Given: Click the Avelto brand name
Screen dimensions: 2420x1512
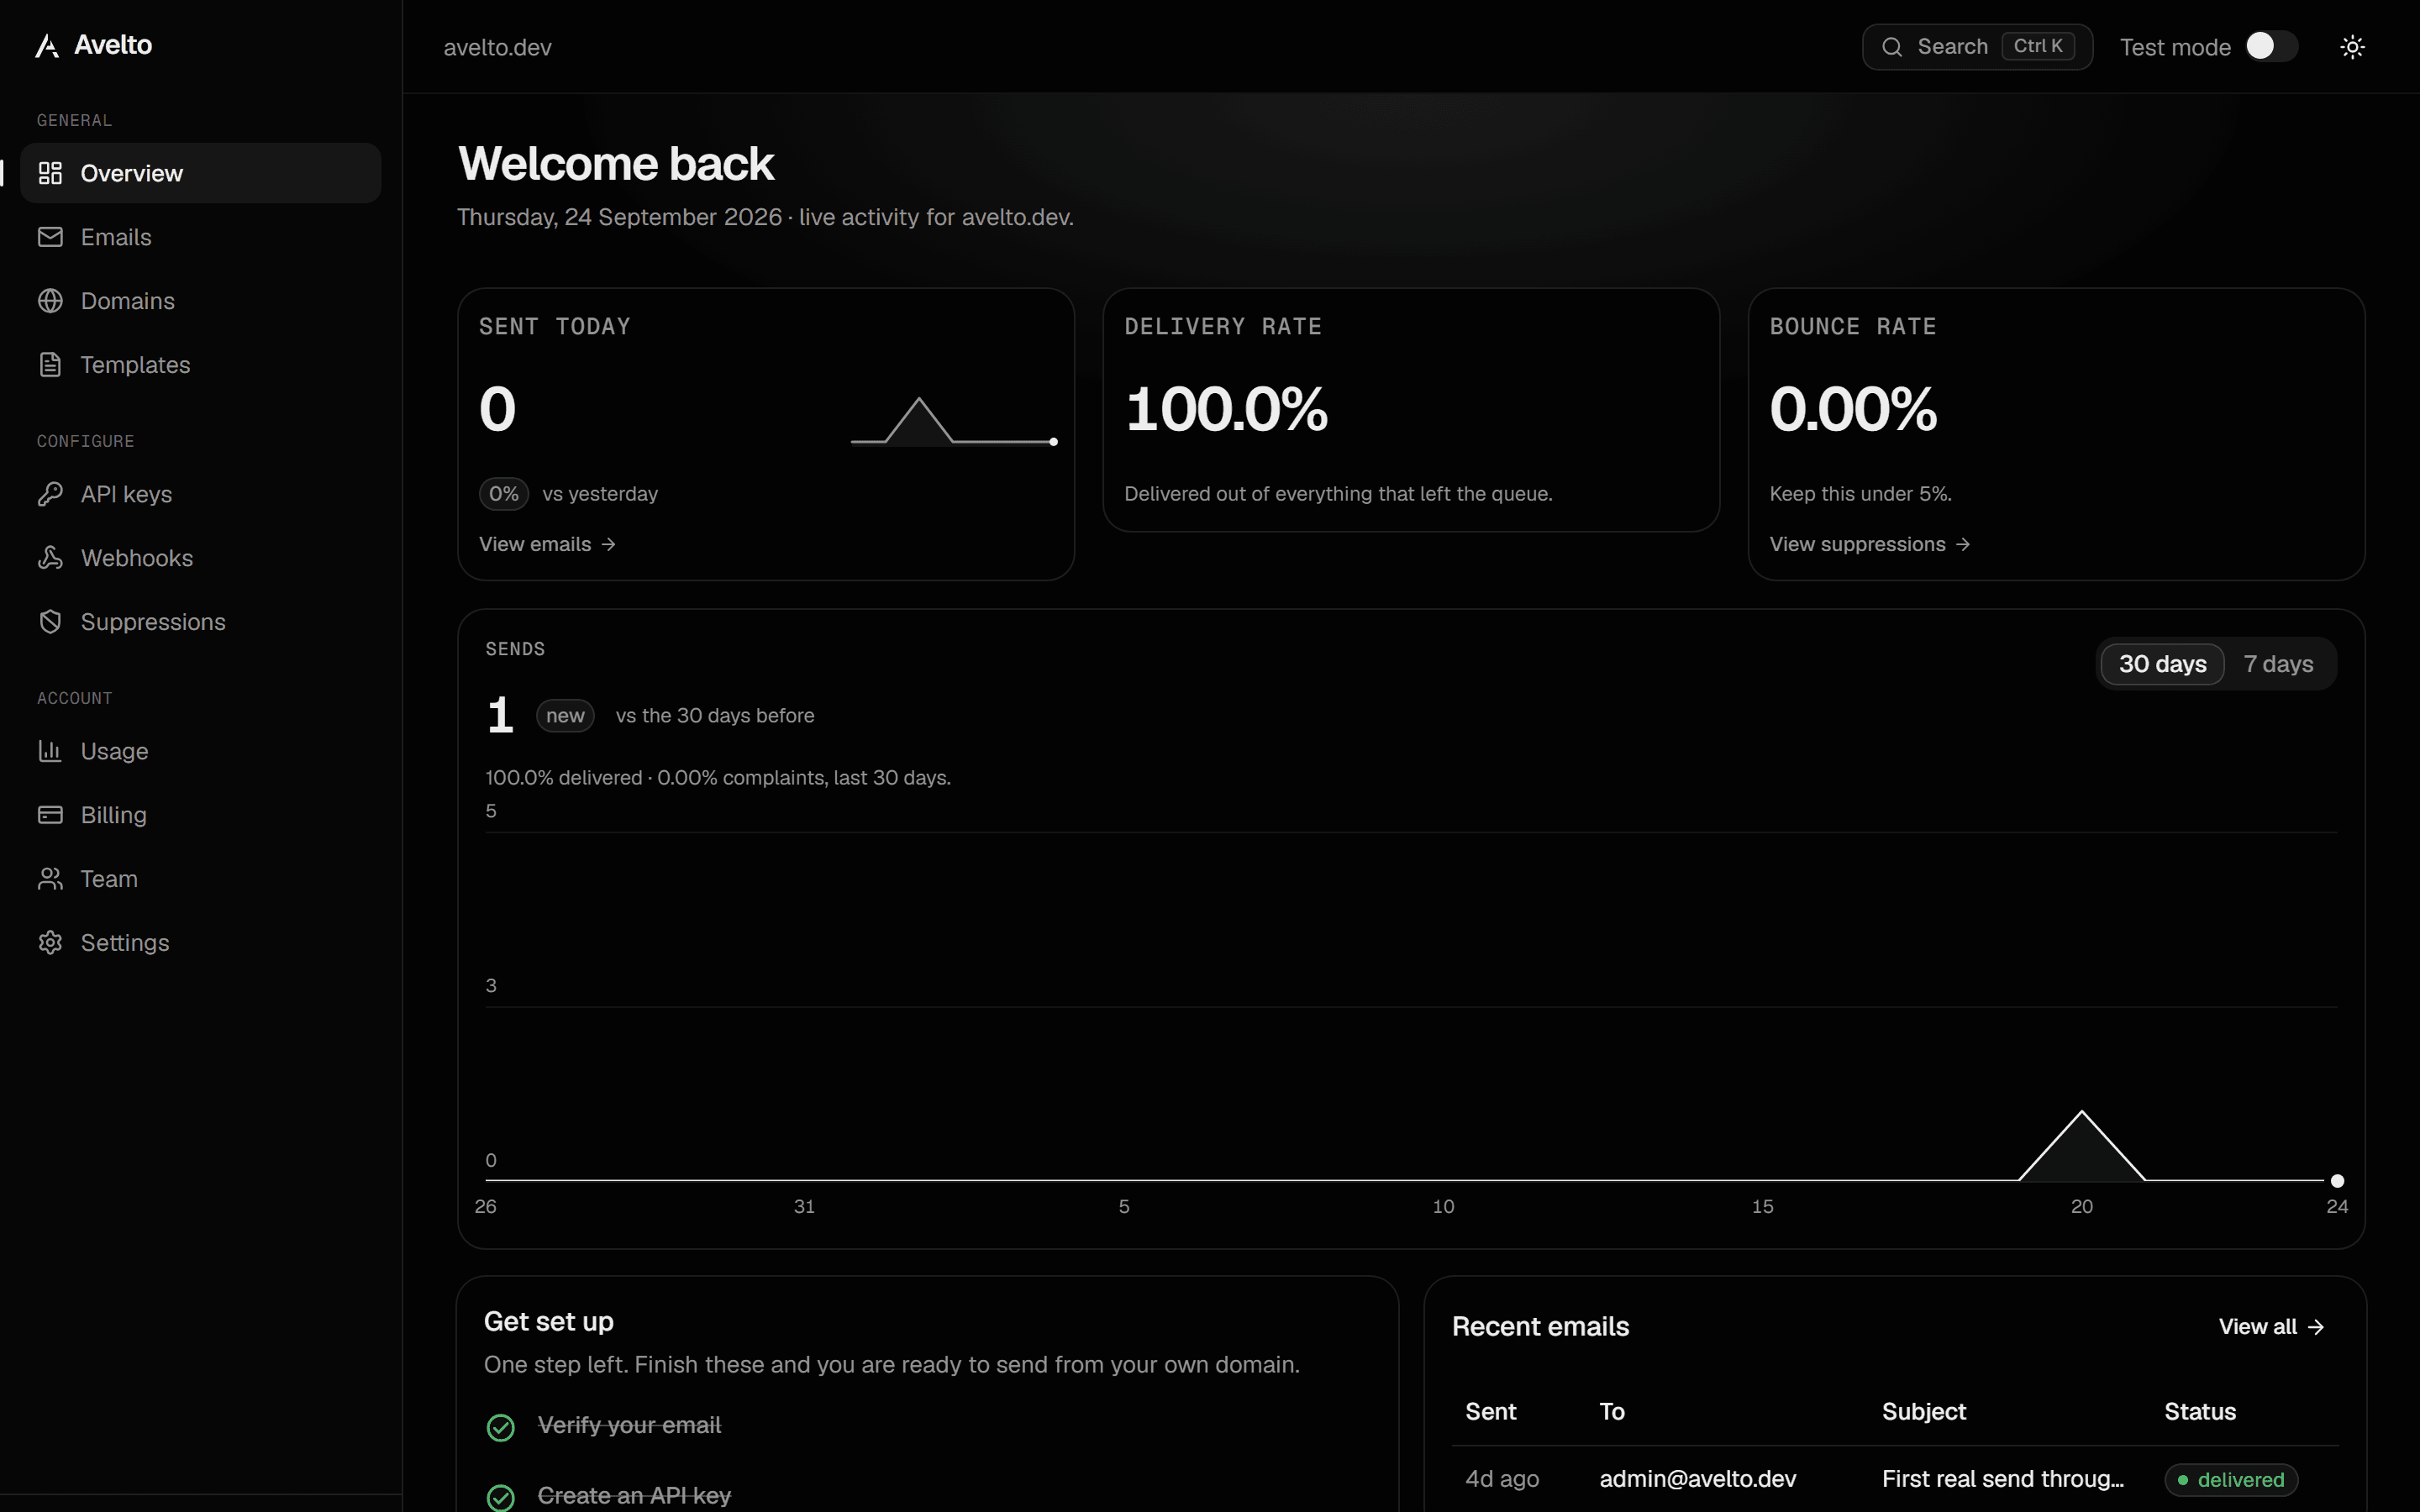Looking at the screenshot, I should point(113,45).
